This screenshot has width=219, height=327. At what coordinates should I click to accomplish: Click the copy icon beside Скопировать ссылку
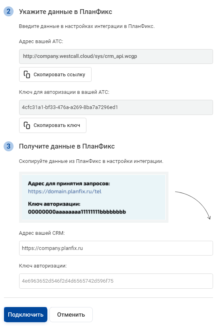[27, 74]
